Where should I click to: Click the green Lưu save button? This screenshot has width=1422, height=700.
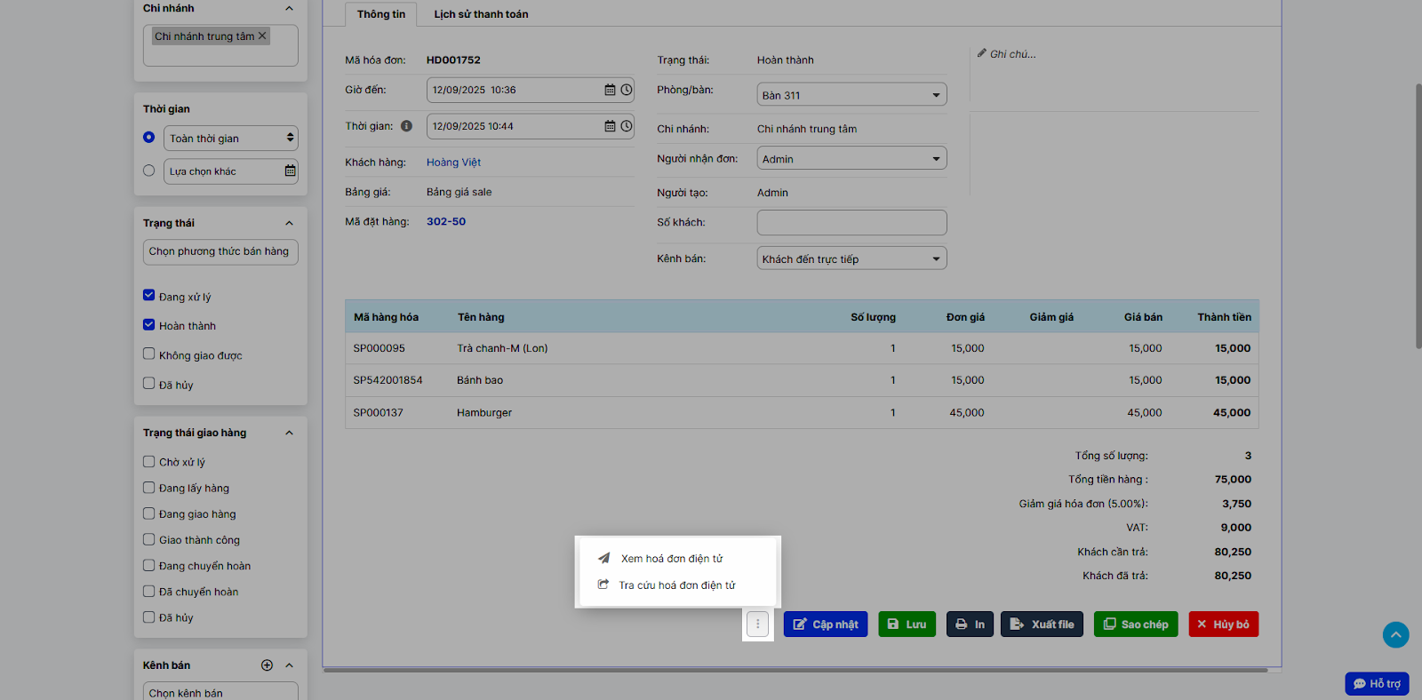[907, 624]
